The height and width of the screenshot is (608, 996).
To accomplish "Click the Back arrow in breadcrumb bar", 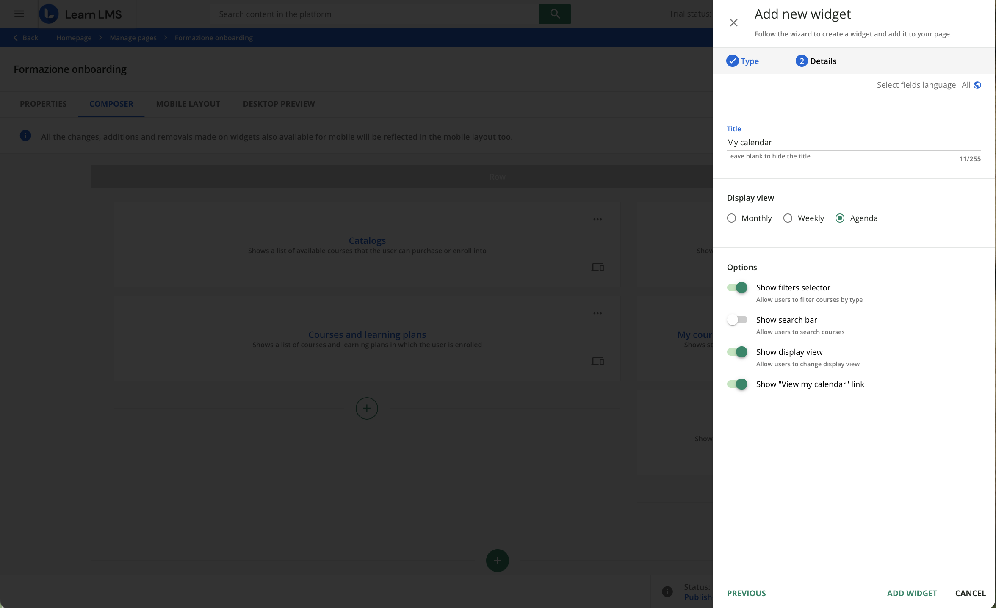I will [16, 38].
